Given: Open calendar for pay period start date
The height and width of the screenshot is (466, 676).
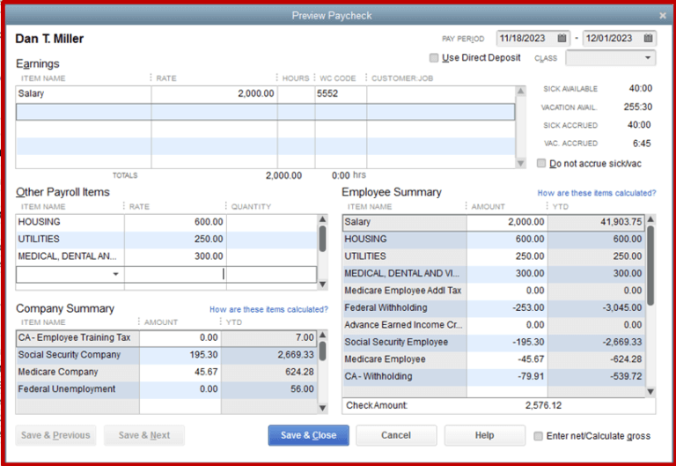Looking at the screenshot, I should (x=562, y=39).
